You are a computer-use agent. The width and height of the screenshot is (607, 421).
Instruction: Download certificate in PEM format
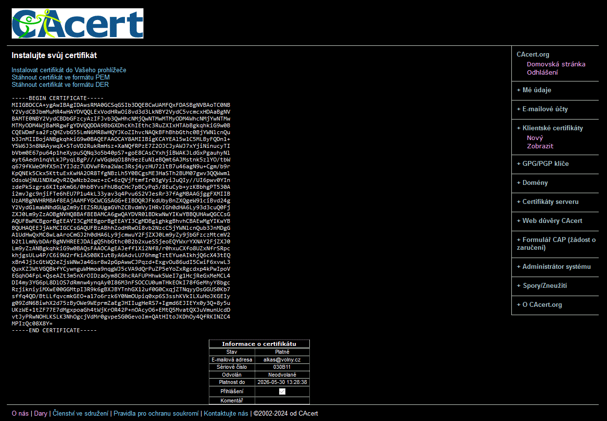tap(61, 78)
